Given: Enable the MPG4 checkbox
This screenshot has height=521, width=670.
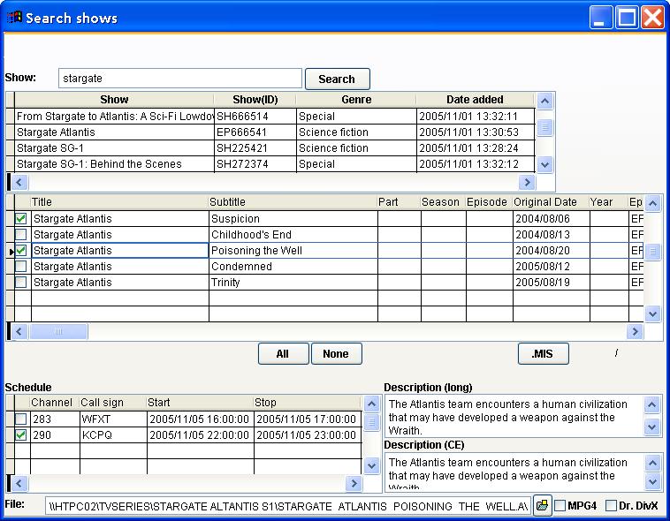Looking at the screenshot, I should (560, 506).
